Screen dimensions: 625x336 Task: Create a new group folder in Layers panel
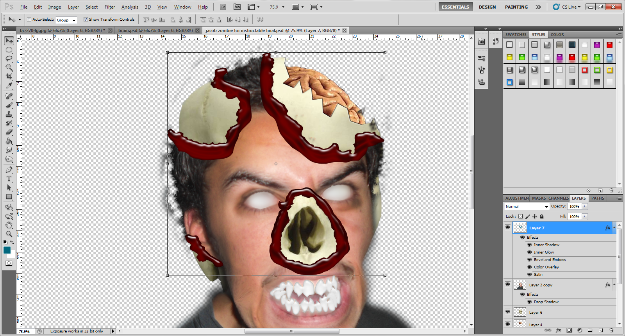point(590,330)
